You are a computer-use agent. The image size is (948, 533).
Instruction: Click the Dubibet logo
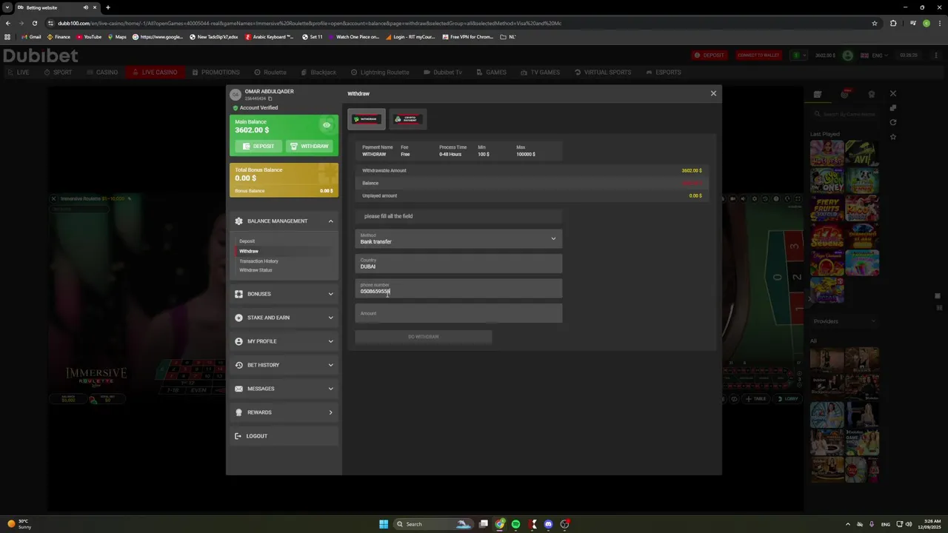point(41,56)
